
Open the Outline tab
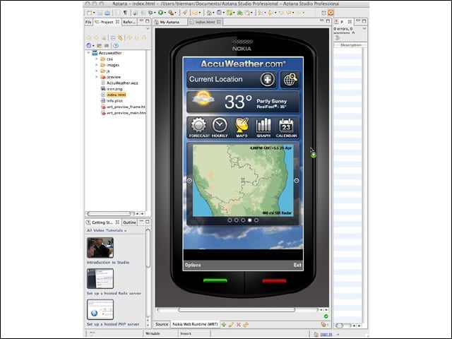click(x=129, y=222)
